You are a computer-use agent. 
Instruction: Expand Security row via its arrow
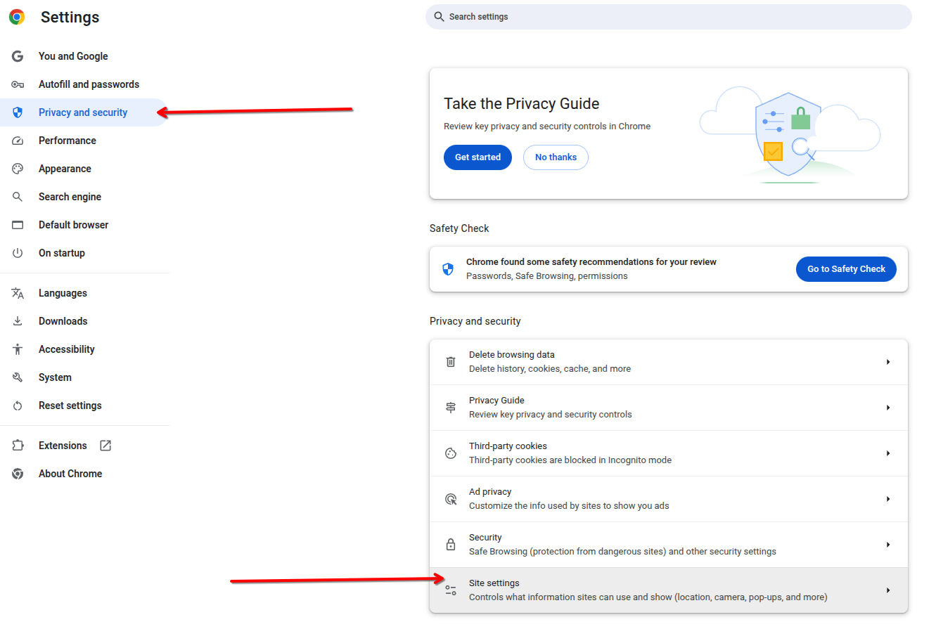coord(888,545)
